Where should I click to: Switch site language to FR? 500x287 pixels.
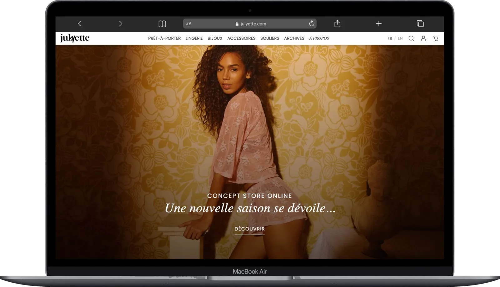[390, 38]
